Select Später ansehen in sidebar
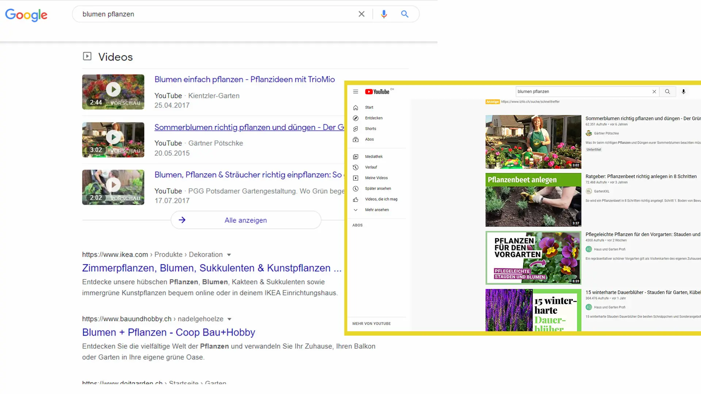This screenshot has width=701, height=394. point(378,189)
